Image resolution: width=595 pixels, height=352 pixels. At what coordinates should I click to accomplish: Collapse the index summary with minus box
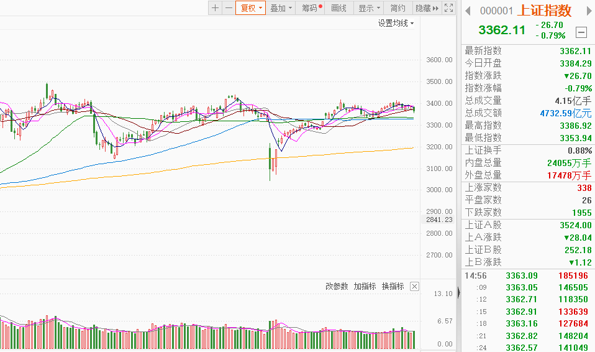point(581,32)
